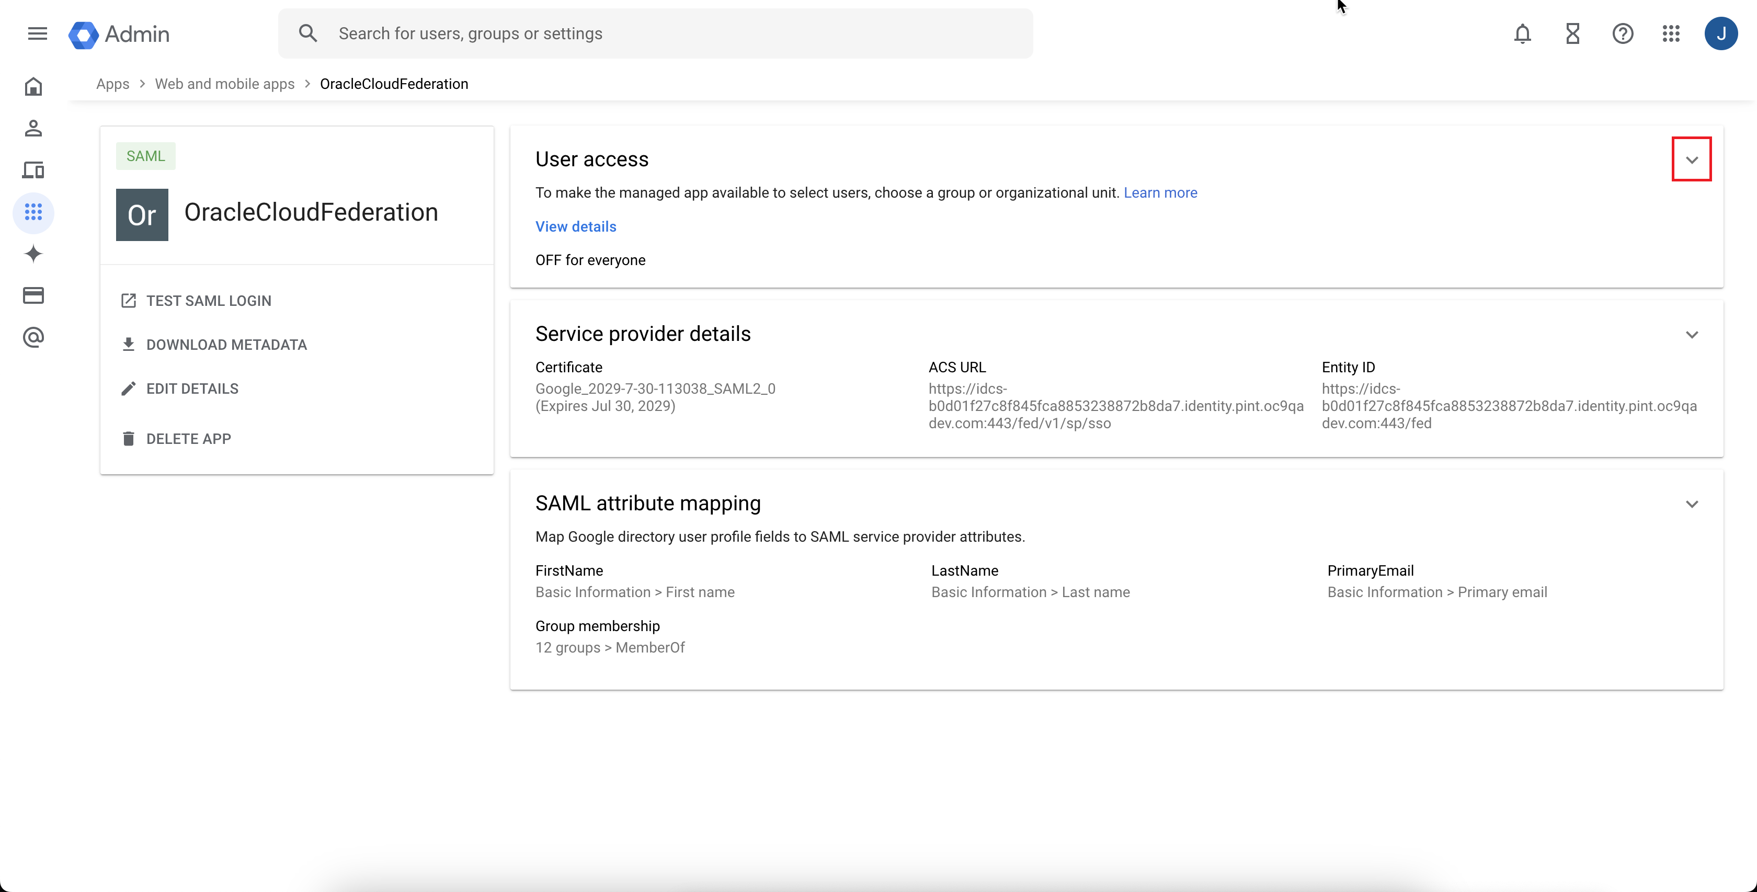Image resolution: width=1757 pixels, height=892 pixels.
Task: Select the Apps grid sidebar icon
Action: point(33,212)
